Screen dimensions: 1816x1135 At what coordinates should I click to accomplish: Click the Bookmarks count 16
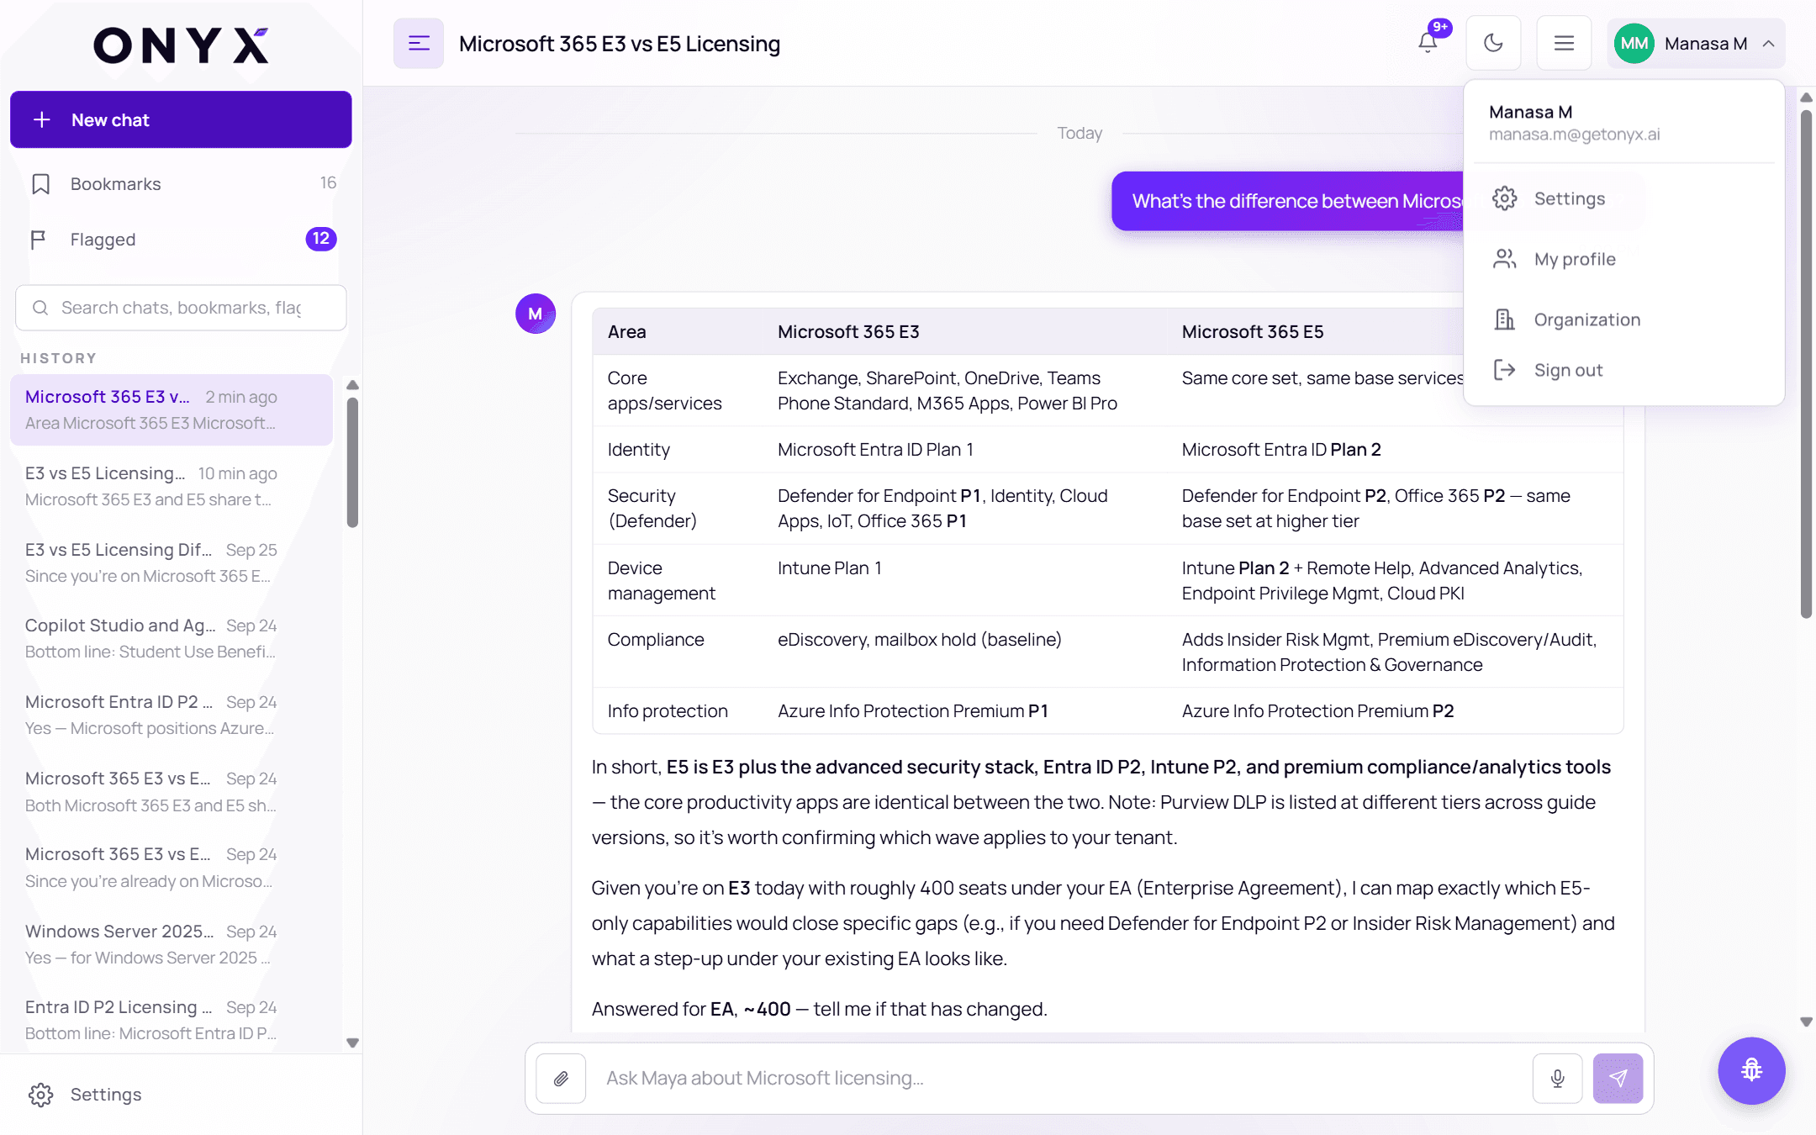click(x=328, y=182)
